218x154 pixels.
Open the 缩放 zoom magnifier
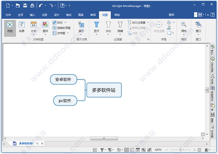click(x=184, y=28)
